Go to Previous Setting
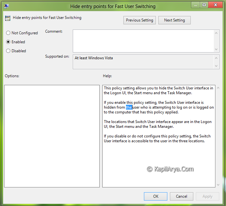 click(139, 20)
